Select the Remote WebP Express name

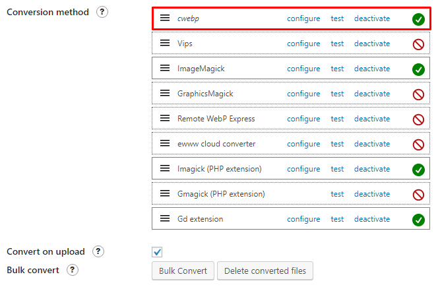(216, 119)
